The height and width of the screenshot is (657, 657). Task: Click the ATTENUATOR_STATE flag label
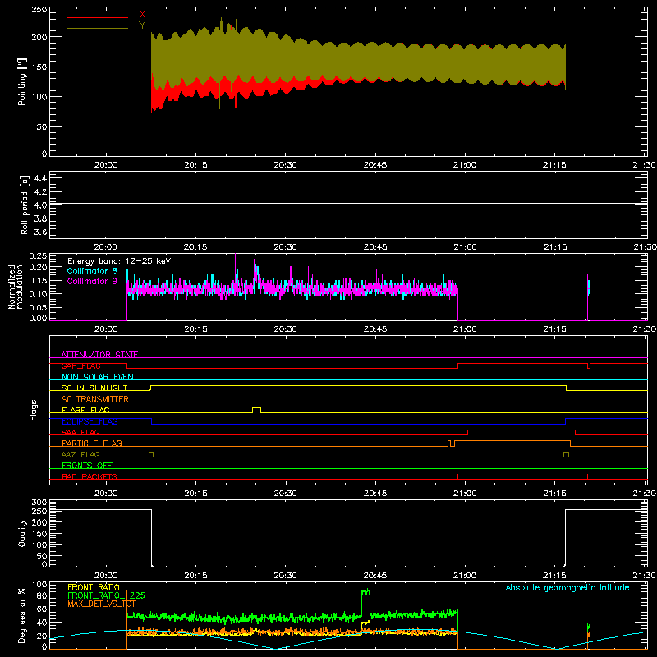tap(99, 355)
